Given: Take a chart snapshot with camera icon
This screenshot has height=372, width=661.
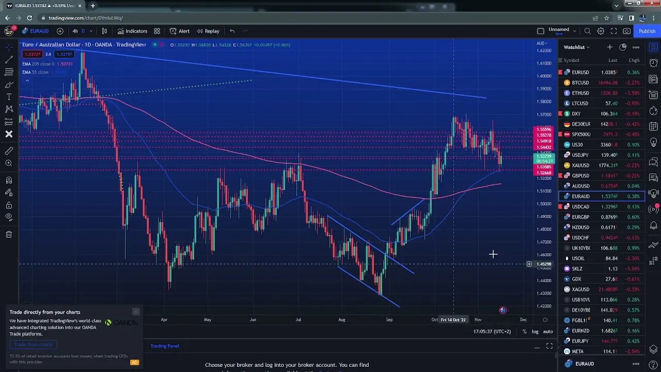Looking at the screenshot, I should (x=626, y=31).
